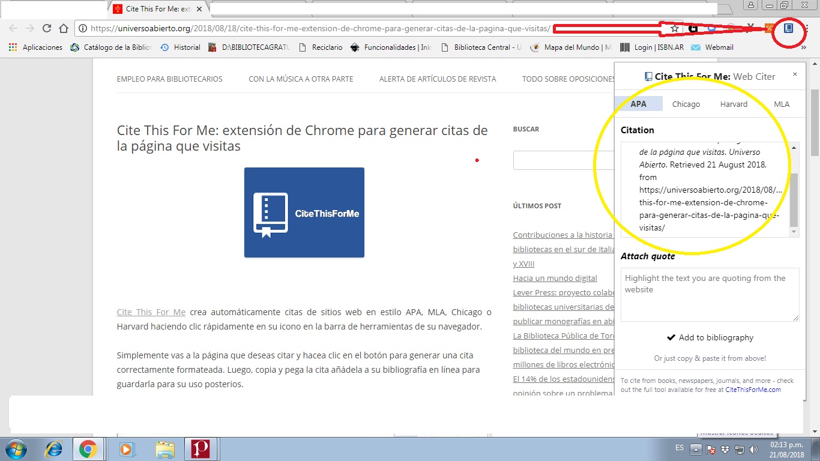Open the CiteThisForMe.com link
This screenshot has height=461, width=820.
coord(753,390)
